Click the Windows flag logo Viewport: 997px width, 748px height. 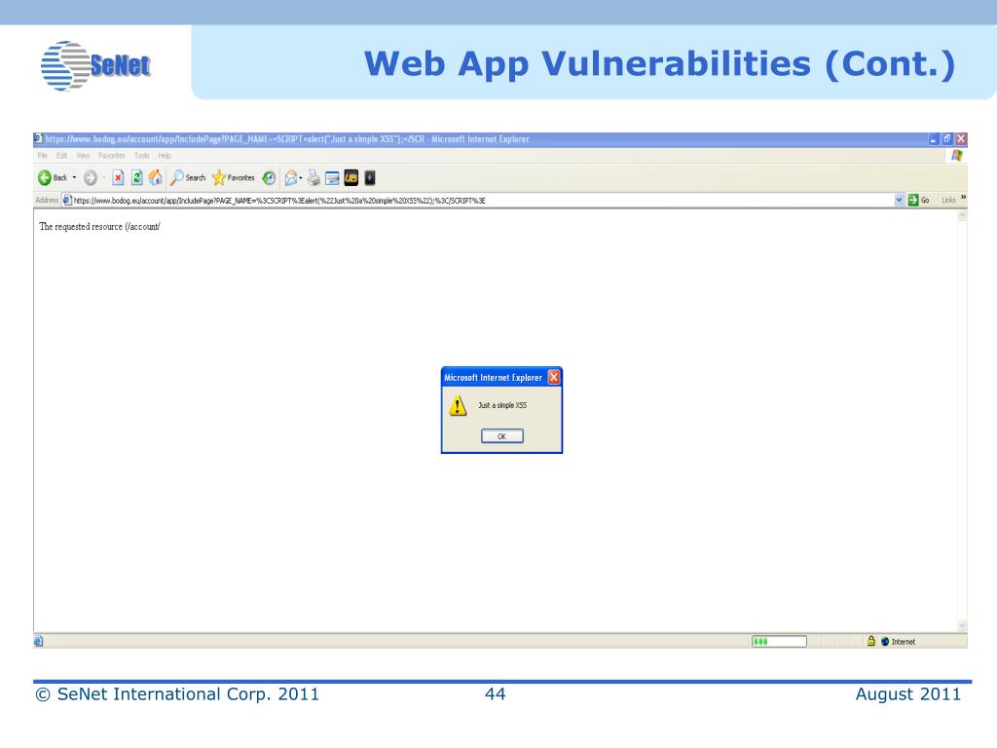(957, 155)
